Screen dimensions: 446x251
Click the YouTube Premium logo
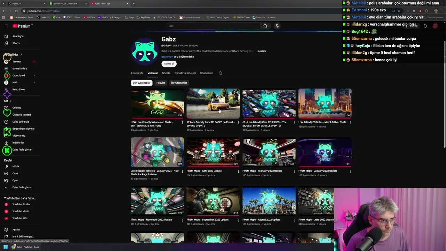pos(22,26)
